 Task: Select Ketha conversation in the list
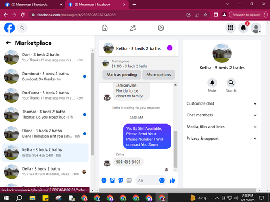[x=45, y=153]
